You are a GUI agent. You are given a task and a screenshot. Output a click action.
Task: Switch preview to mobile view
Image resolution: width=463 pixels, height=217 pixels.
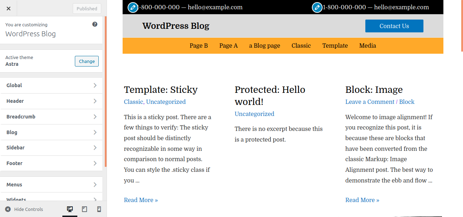coord(99,209)
